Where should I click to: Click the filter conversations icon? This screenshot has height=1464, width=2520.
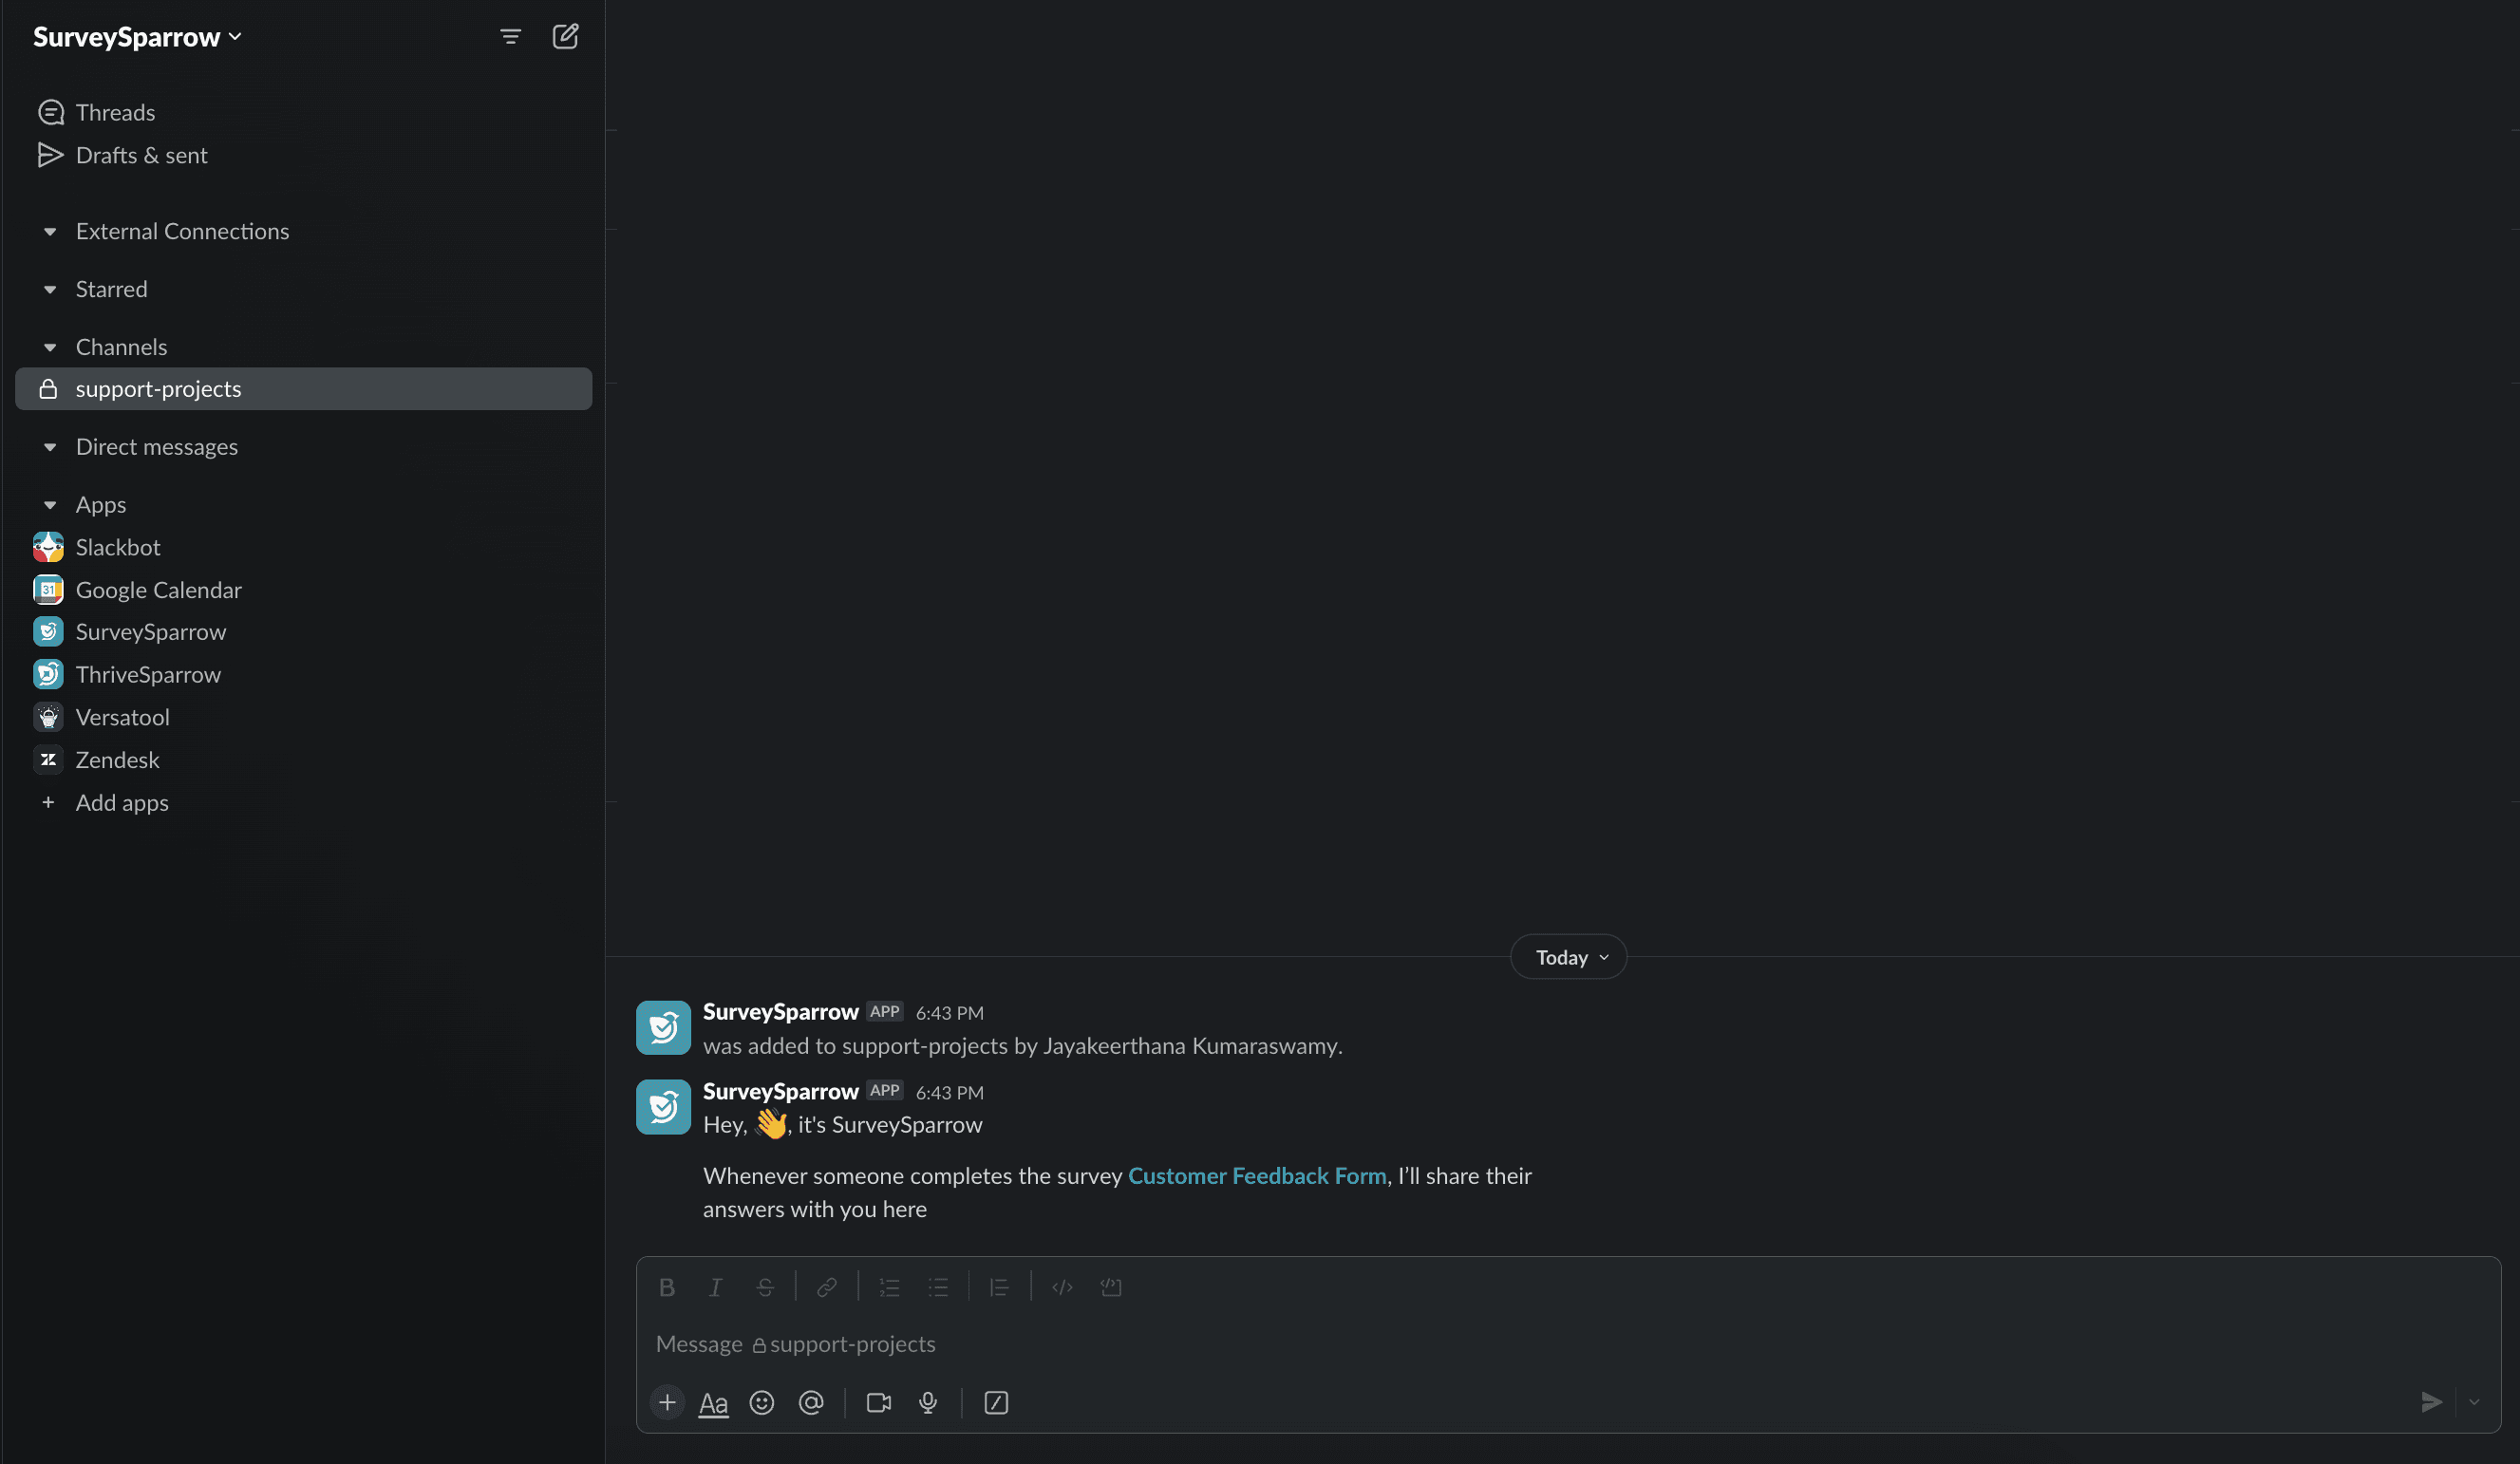(510, 36)
